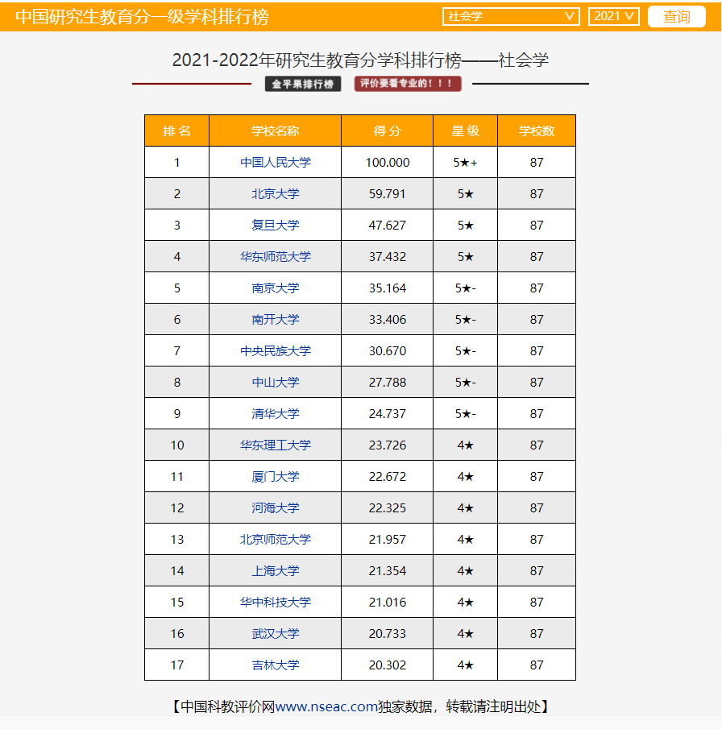
Task: Open the 中国人民大学 link
Action: 275,163
